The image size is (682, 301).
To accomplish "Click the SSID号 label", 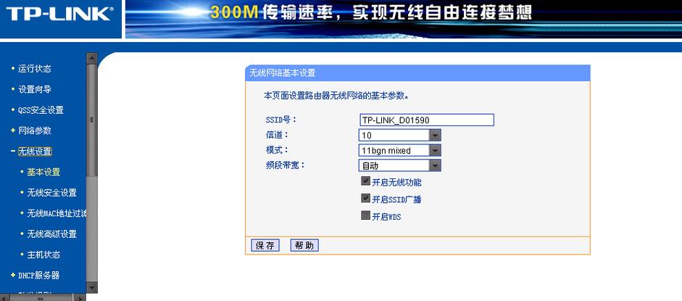I will pos(281,120).
